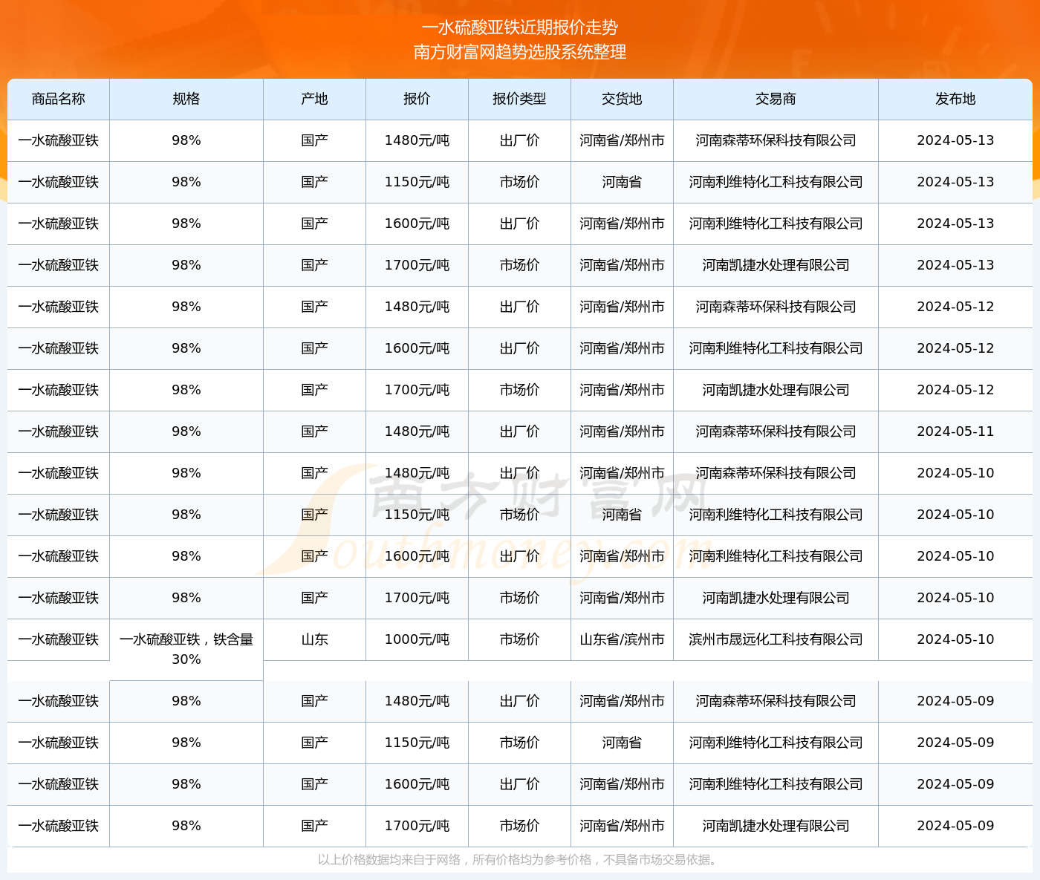Image resolution: width=1040 pixels, height=880 pixels.
Task: Click 河南森蒂环保科技有限公司 in the 2024-05-13 row
Action: point(776,140)
